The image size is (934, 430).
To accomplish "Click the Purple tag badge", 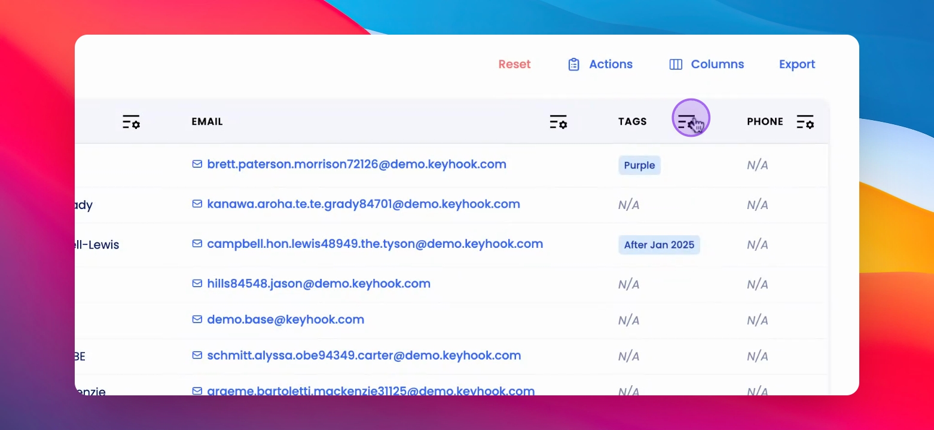I will tap(639, 165).
